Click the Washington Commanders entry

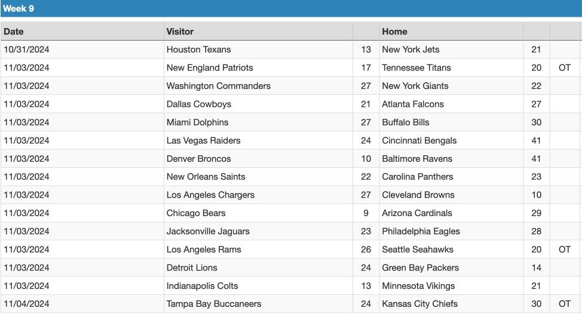click(x=219, y=86)
